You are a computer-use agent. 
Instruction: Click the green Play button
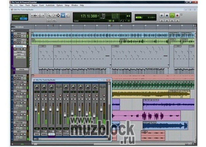coord(172,16)
